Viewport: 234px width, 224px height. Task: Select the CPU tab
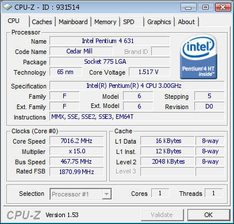tap(17, 21)
